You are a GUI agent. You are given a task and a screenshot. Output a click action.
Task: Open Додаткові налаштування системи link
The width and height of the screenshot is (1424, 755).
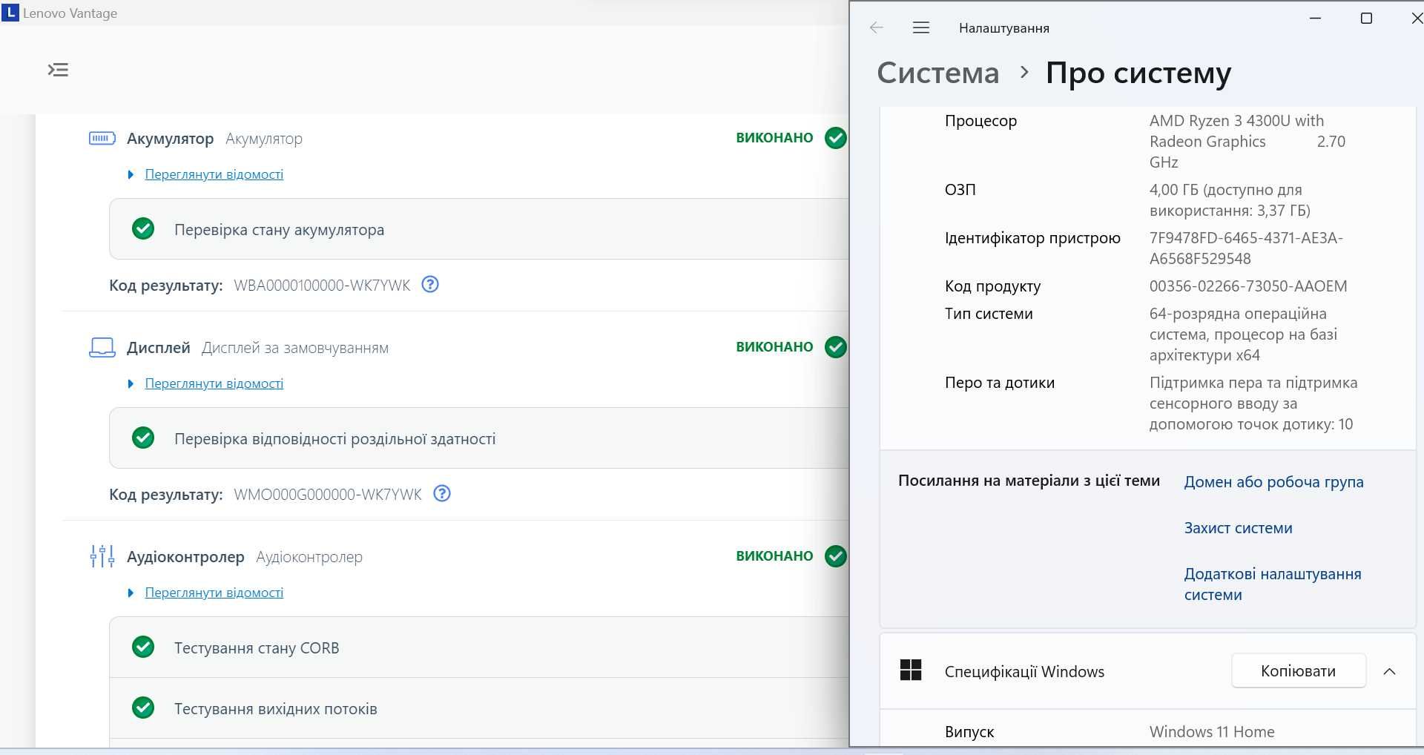[x=1273, y=584]
